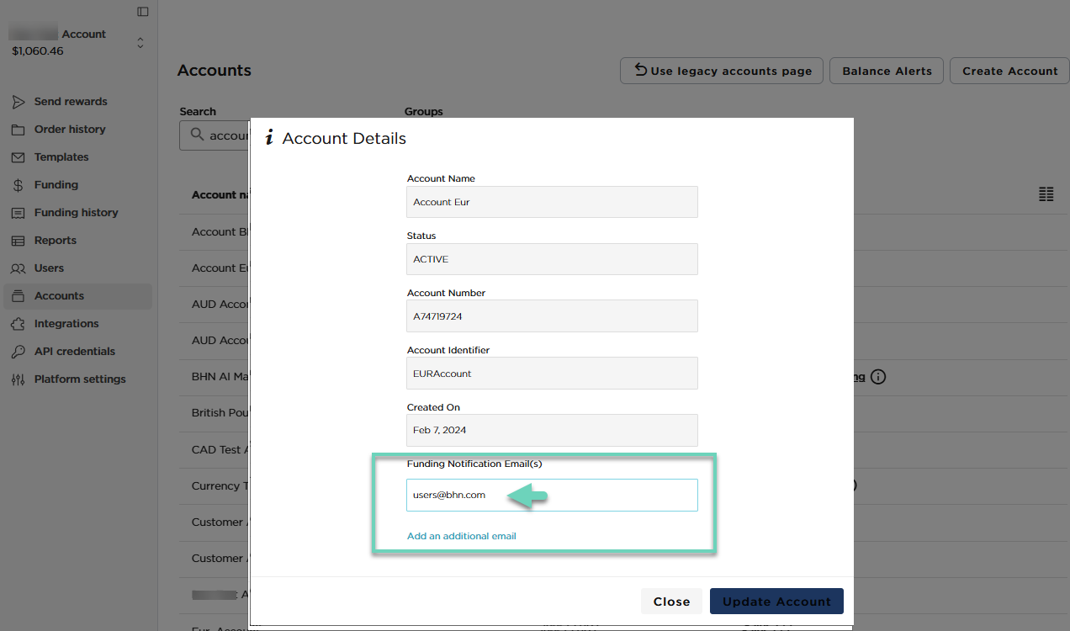Select the API credentials key icon
This screenshot has height=631, width=1070.
(x=18, y=352)
